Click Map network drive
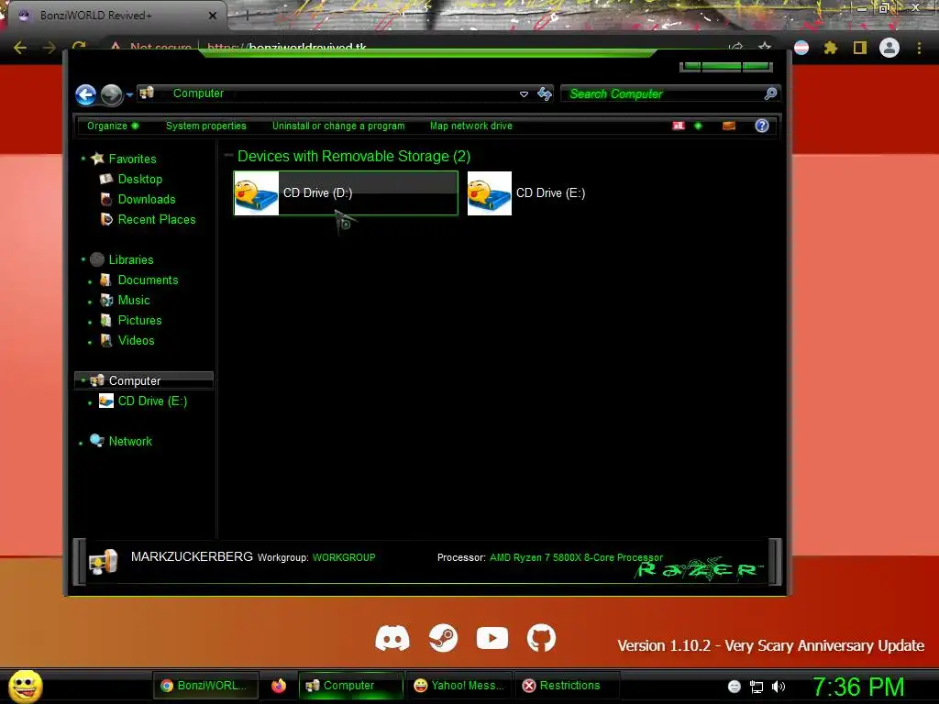This screenshot has height=704, width=939. click(470, 126)
